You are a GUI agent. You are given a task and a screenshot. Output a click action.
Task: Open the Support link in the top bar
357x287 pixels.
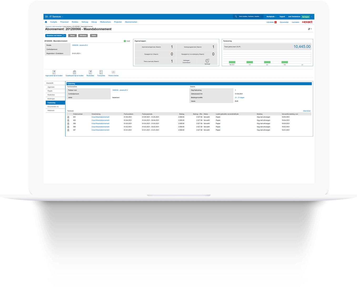[282, 17]
